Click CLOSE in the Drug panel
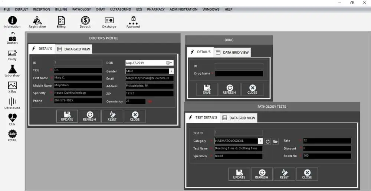 pos(252,90)
